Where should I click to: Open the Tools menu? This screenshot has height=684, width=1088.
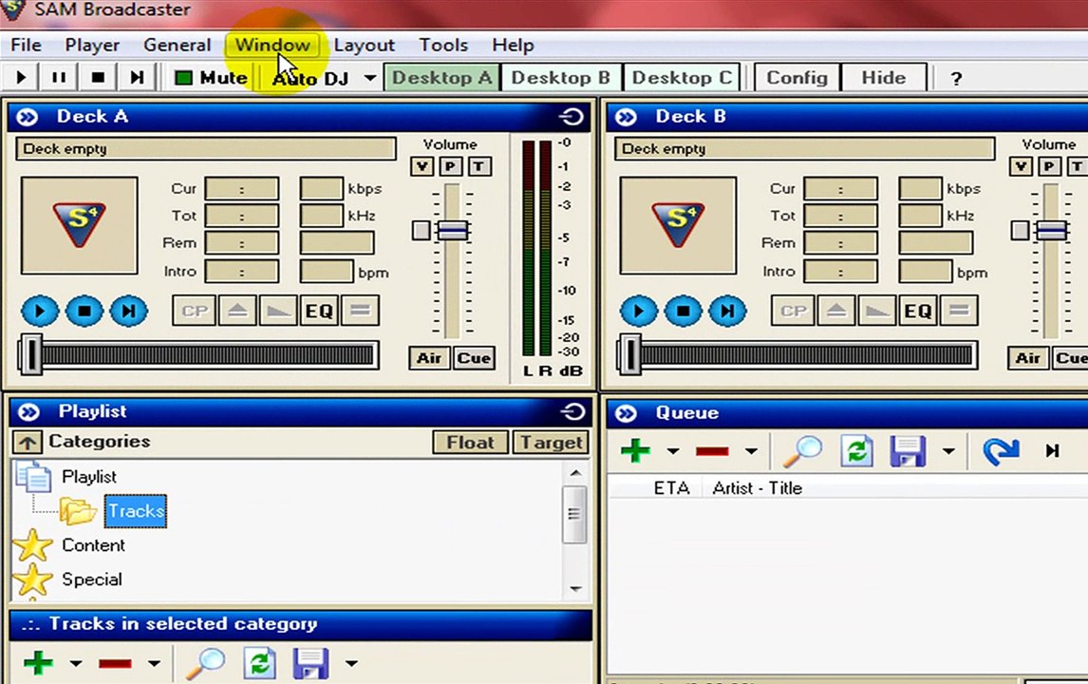coord(443,46)
